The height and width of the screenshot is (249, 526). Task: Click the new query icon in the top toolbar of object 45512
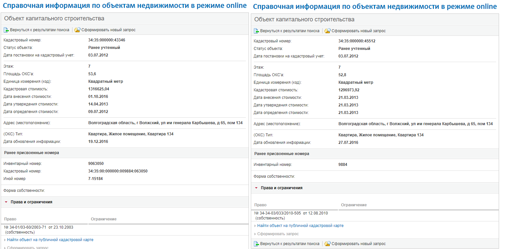[327, 31]
